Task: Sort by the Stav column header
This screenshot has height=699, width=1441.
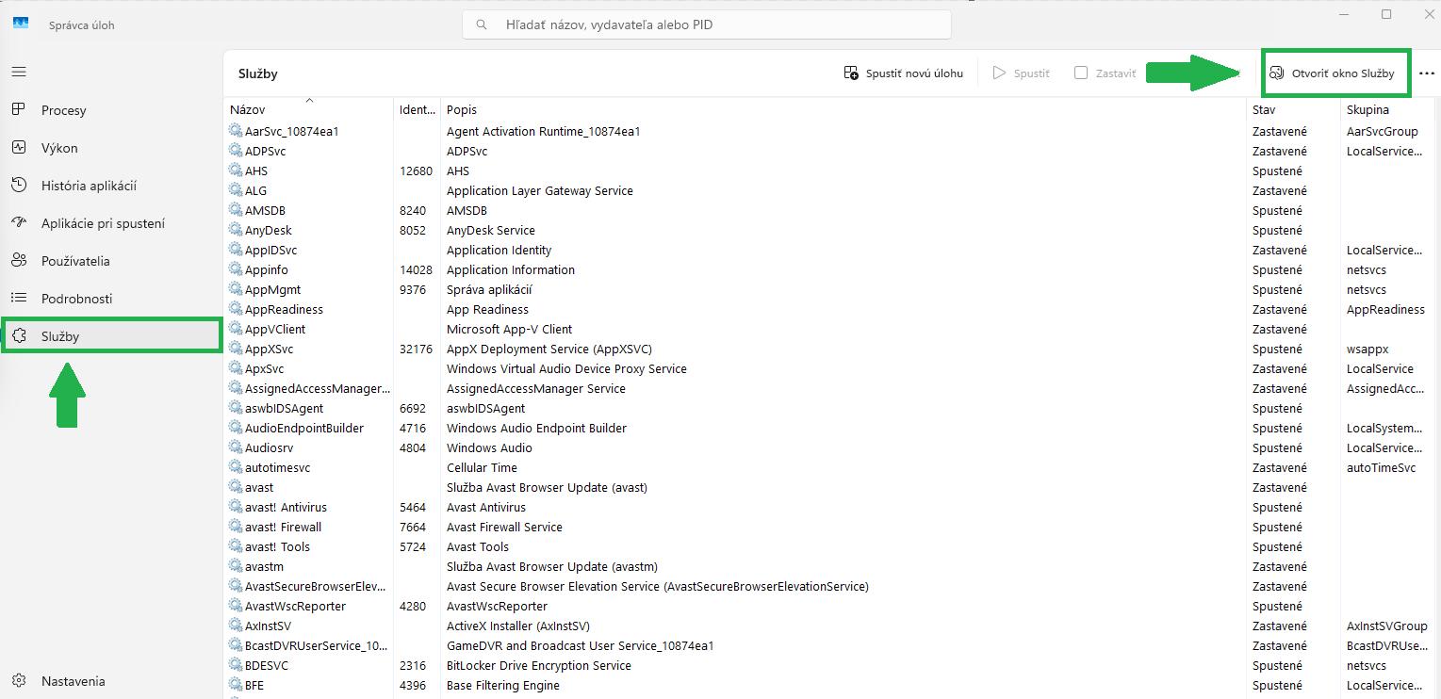Action: tap(1263, 110)
